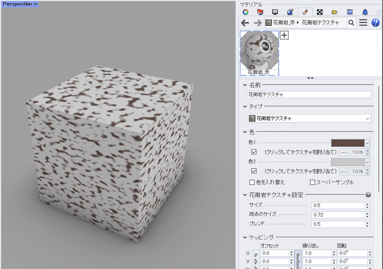Click the panel options gear icon

(379, 12)
